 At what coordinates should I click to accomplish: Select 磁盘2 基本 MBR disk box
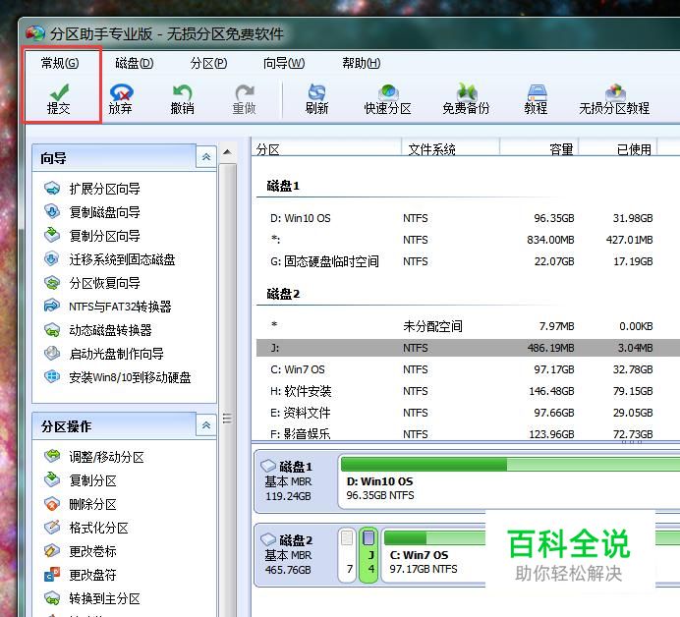pyautogui.click(x=296, y=555)
